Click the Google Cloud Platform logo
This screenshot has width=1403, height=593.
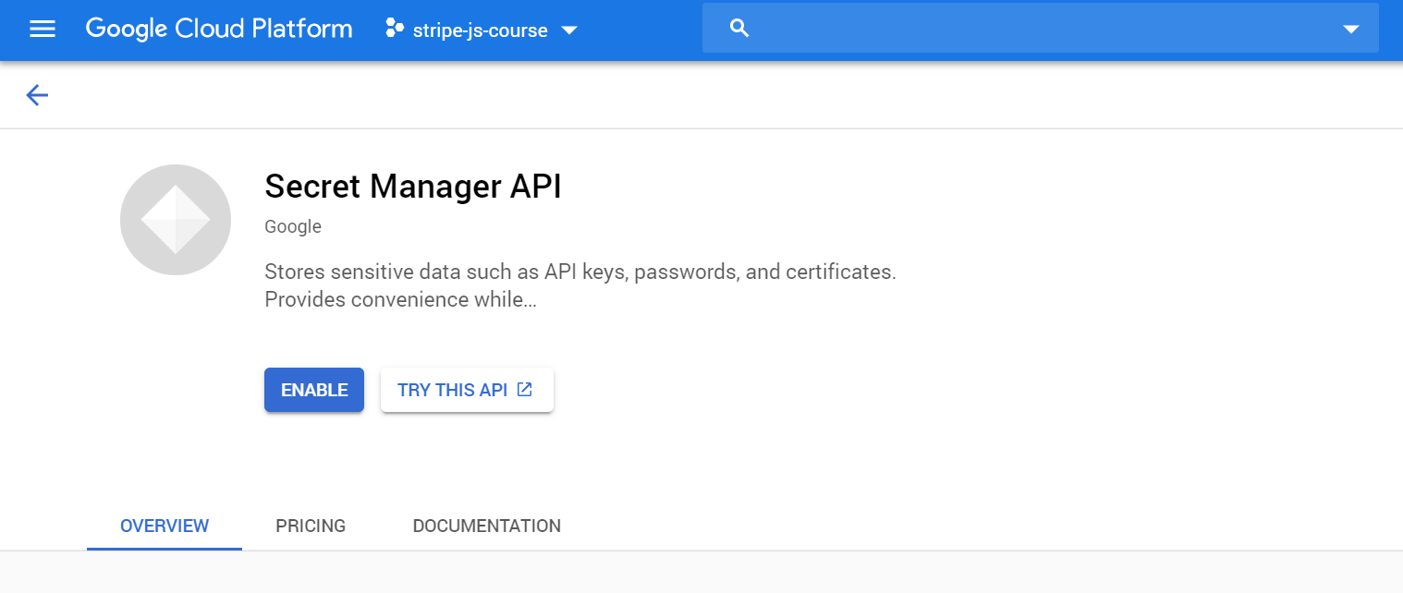tap(218, 29)
